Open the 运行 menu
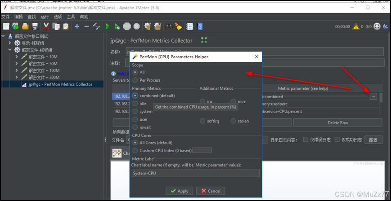The width and height of the screenshot is (391, 201). click(x=45, y=17)
